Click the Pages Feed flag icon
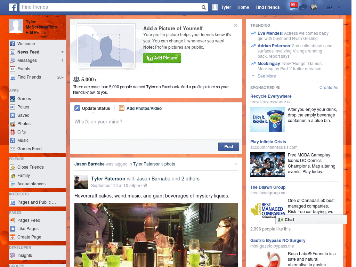Viewport: 356px width, 267px height. (x=13, y=220)
